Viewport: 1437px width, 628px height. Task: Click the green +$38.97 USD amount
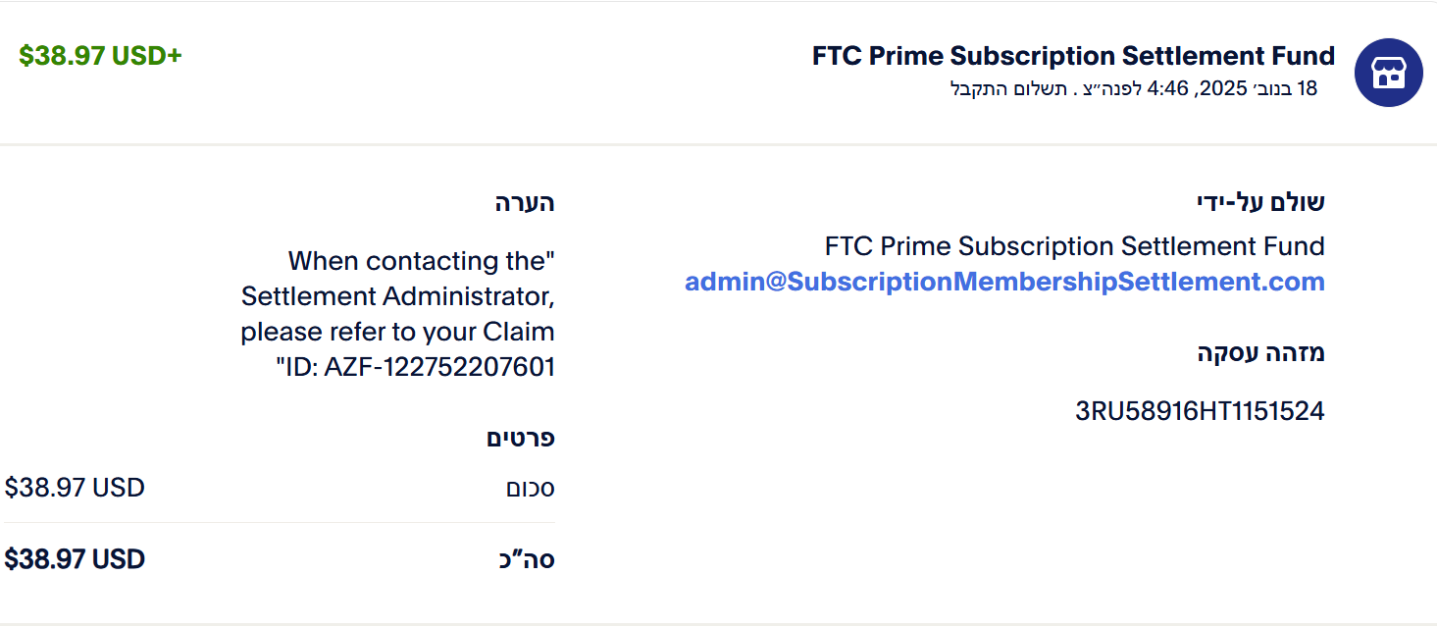click(x=100, y=56)
